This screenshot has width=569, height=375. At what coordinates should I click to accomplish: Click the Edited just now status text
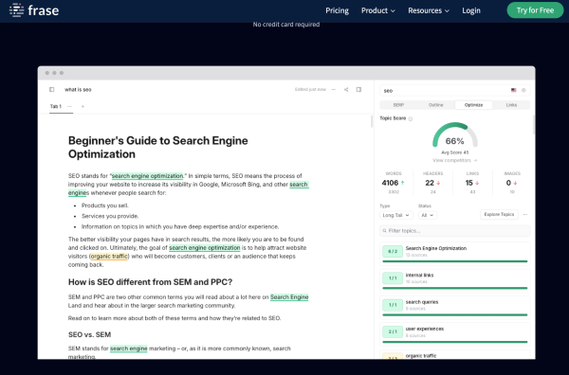tap(310, 90)
